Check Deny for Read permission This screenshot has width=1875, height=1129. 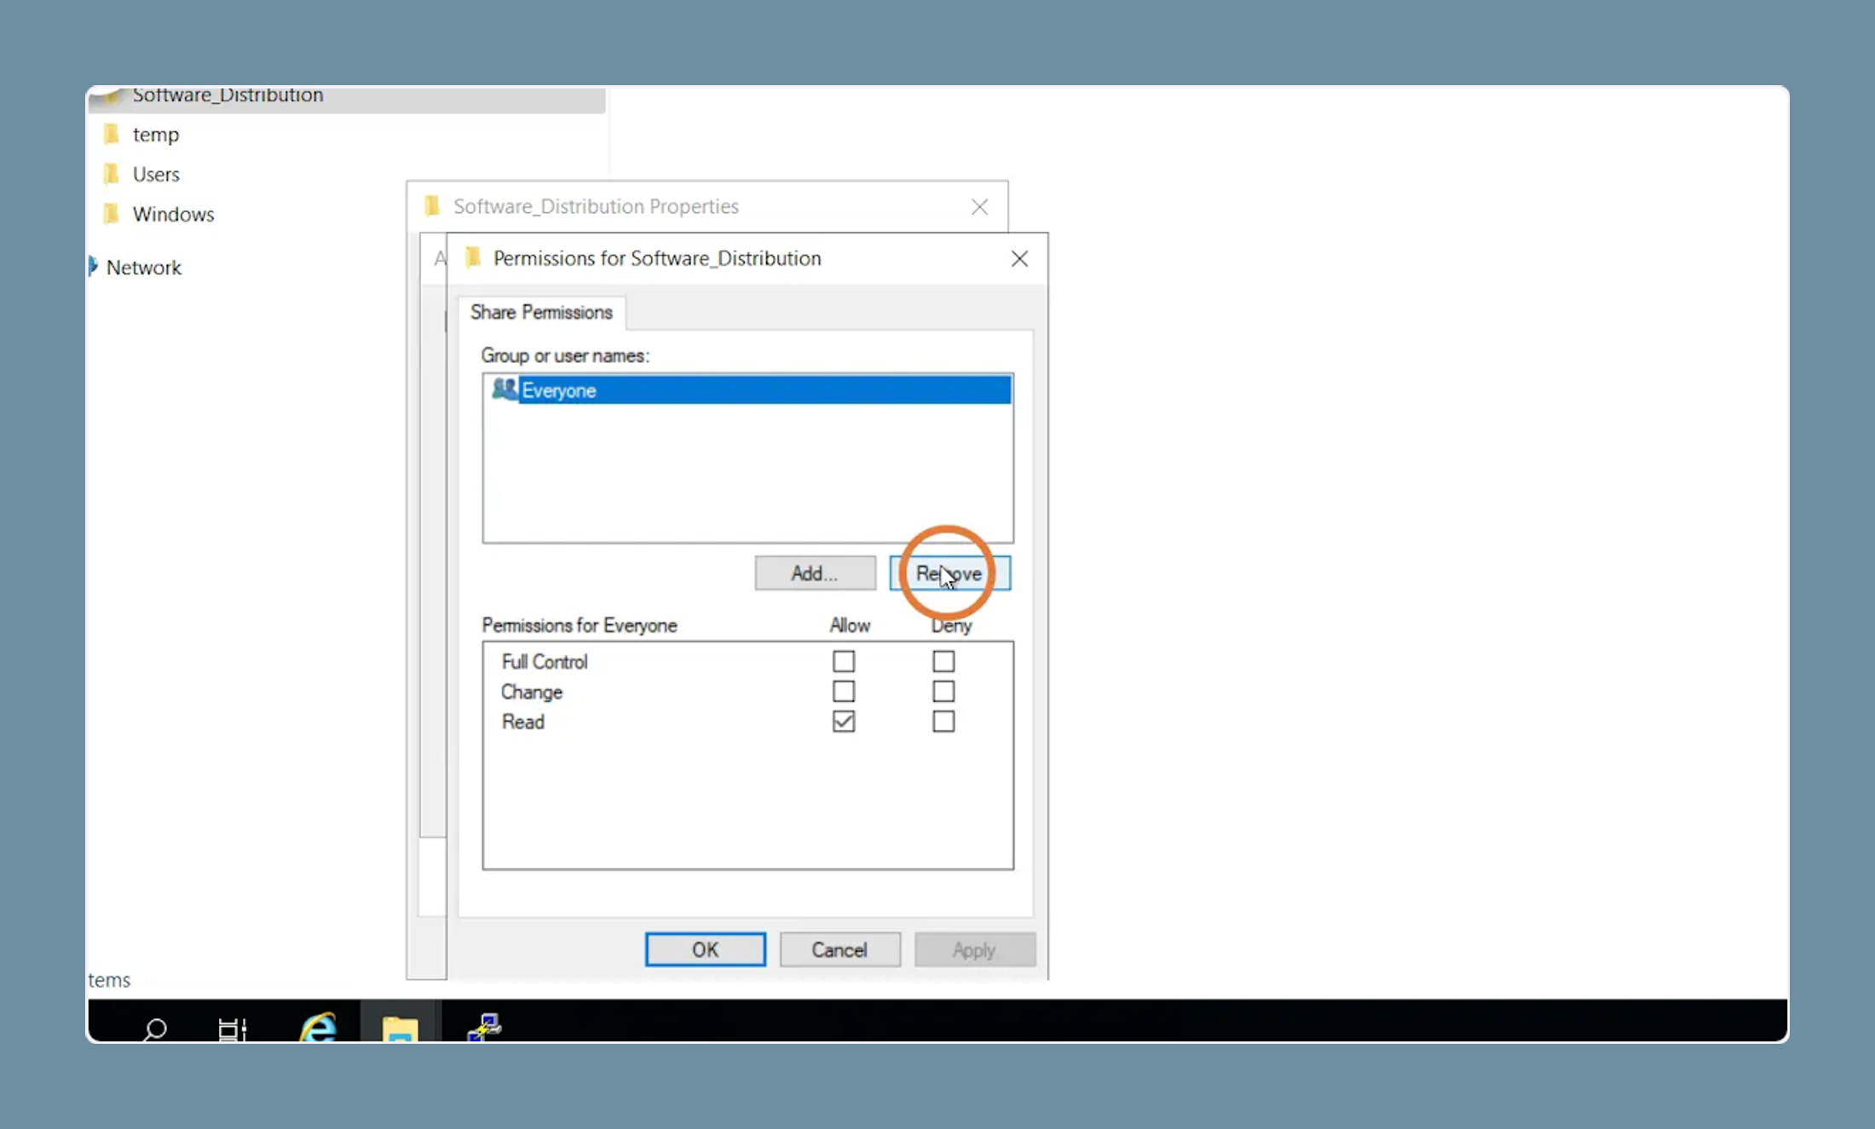coord(943,722)
